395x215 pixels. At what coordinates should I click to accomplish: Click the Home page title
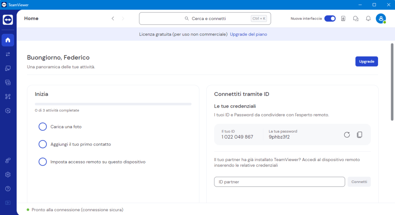[31, 18]
